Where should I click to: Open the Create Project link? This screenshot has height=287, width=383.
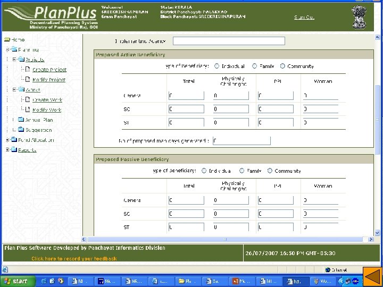click(49, 70)
